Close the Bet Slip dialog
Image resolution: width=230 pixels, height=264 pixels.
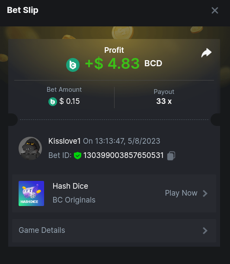[215, 10]
